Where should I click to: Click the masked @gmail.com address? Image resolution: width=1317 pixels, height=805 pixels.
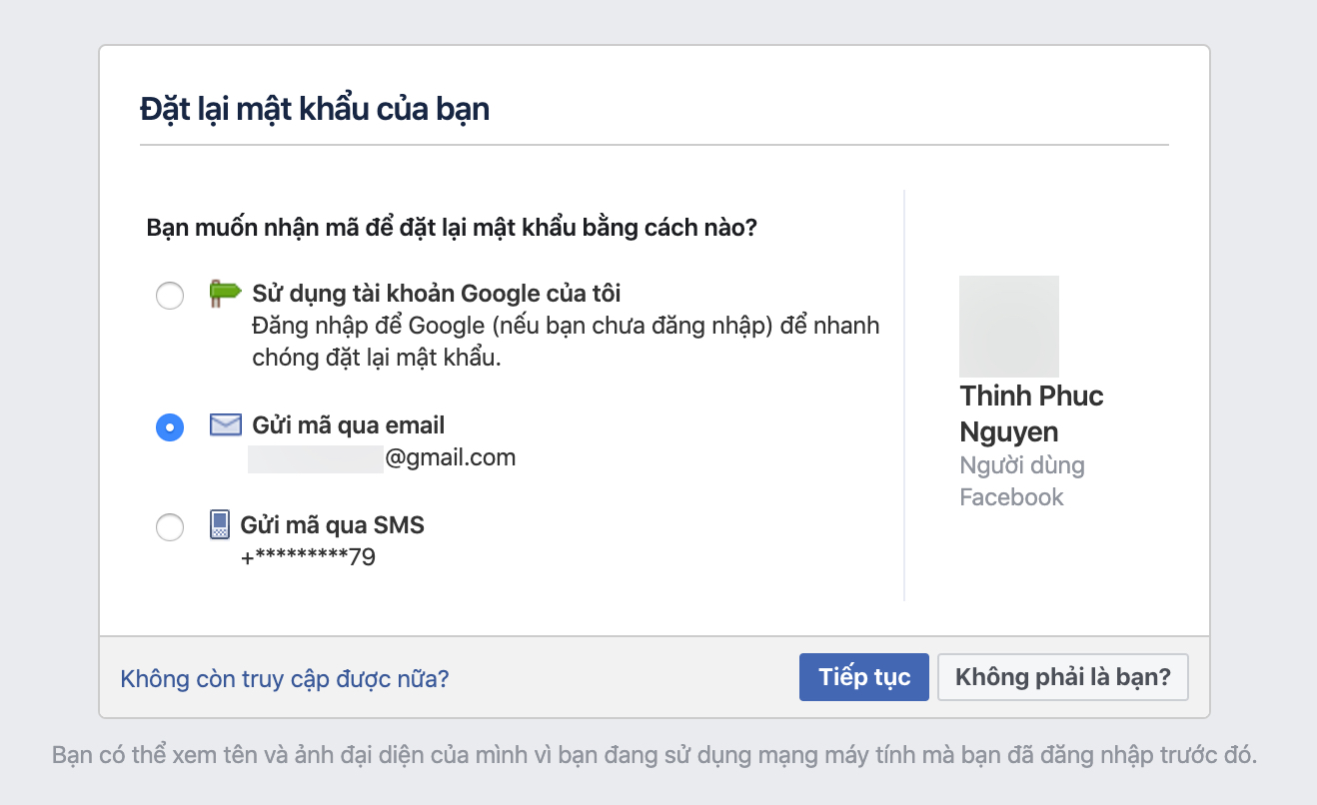coord(382,458)
